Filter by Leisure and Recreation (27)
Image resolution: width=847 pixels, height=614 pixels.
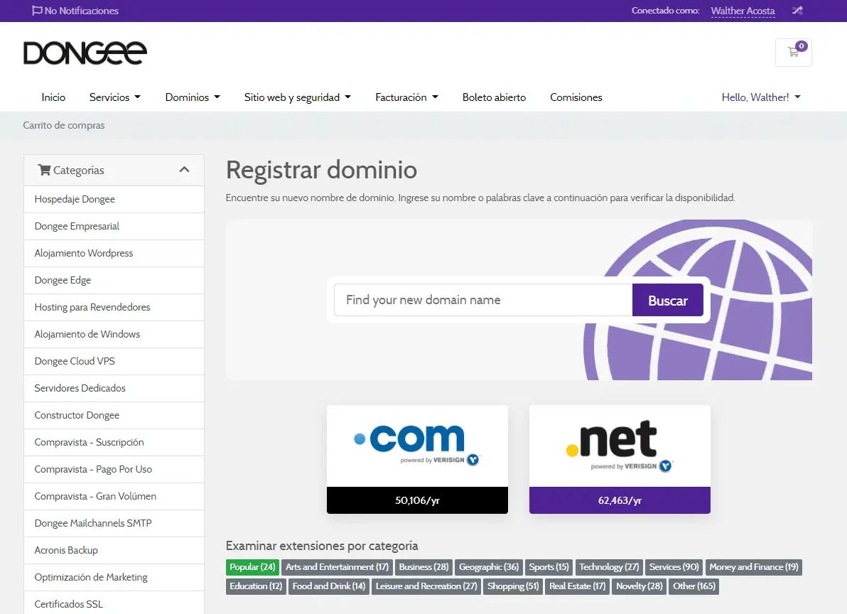[426, 586]
